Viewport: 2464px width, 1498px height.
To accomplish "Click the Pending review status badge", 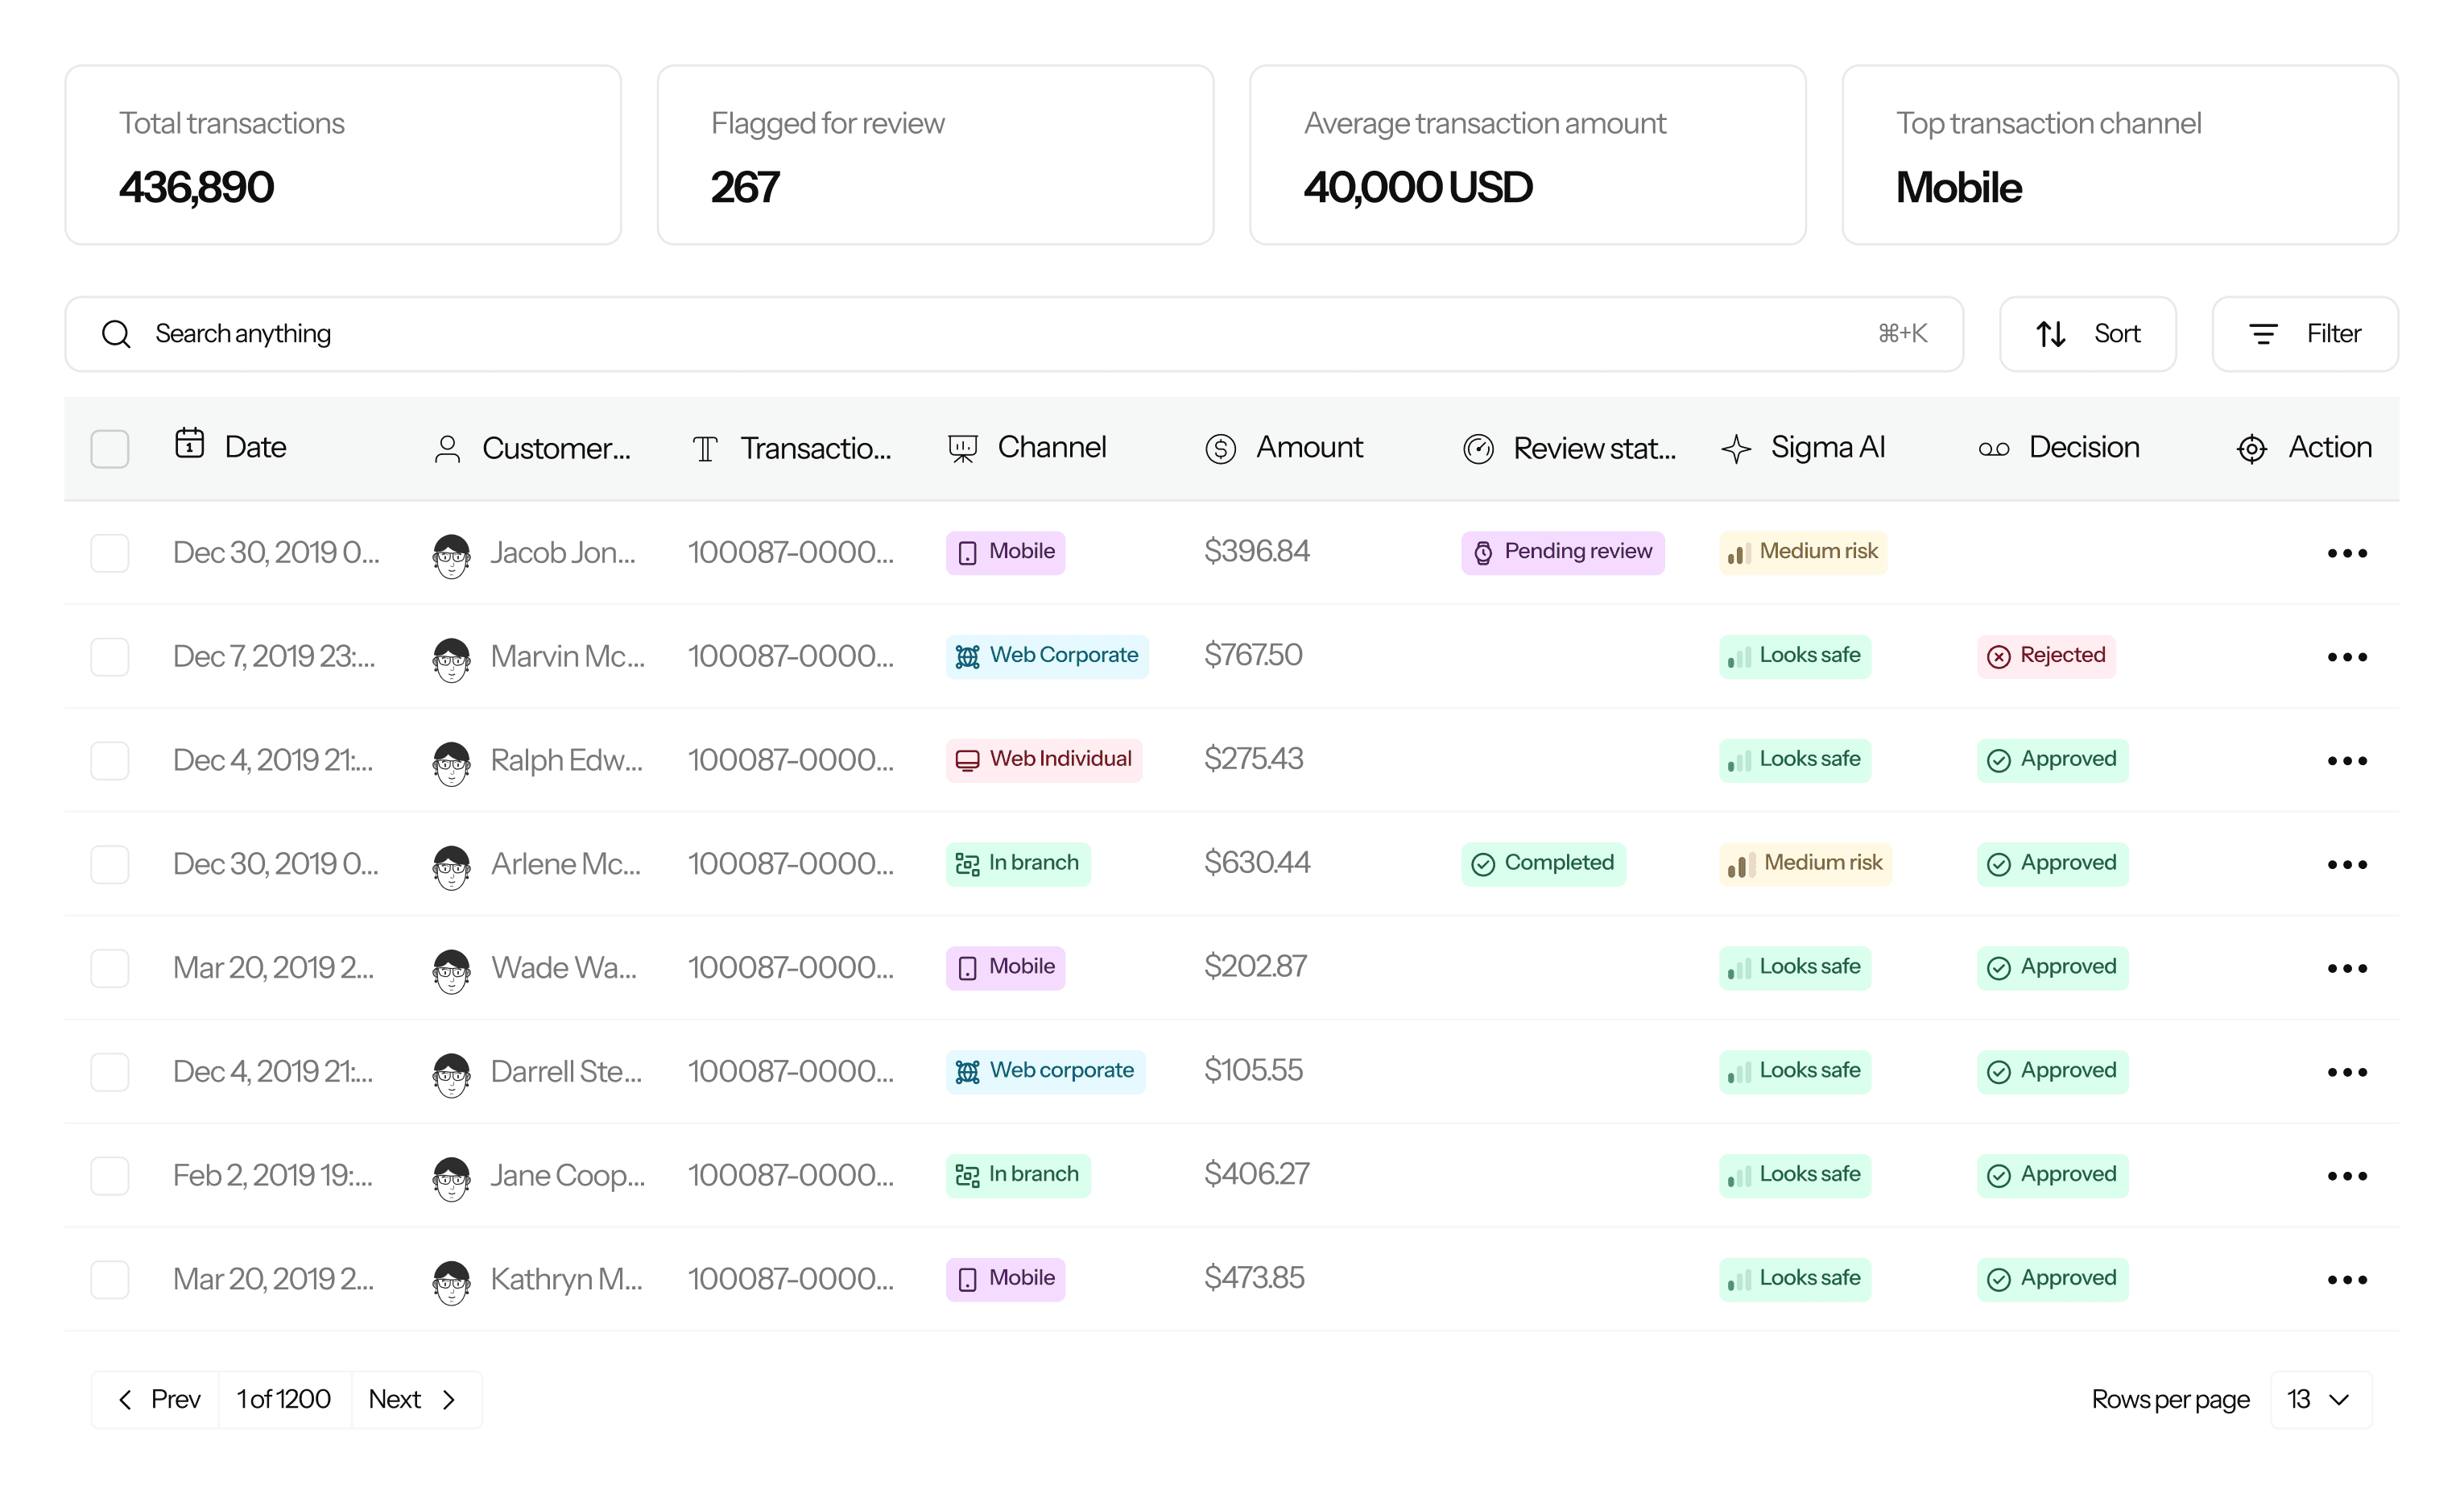I will [1562, 552].
